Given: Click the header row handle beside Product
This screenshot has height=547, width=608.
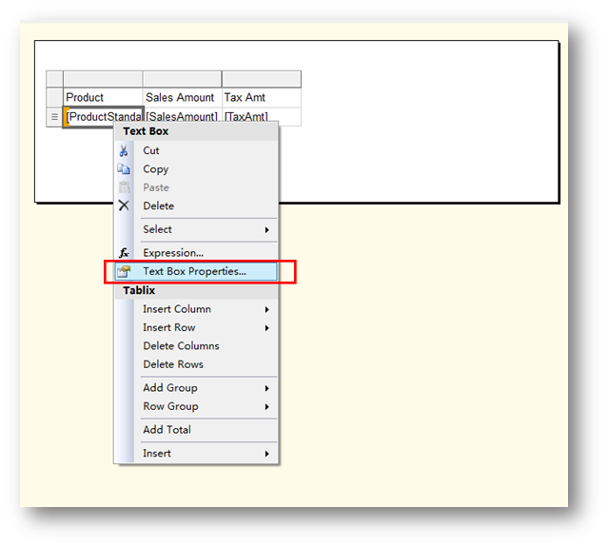Looking at the screenshot, I should click(54, 98).
